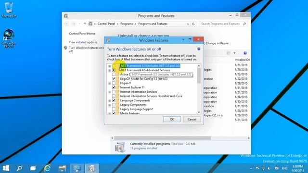Click the search magnifier in Programs and Features
This screenshot has height=173, width=308.
tap(244, 24)
